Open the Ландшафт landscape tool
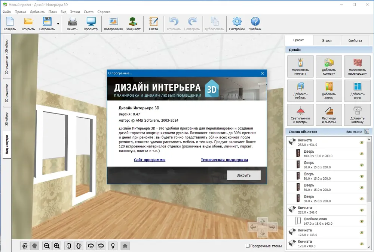This screenshot has width=374, height=252. tap(133, 24)
